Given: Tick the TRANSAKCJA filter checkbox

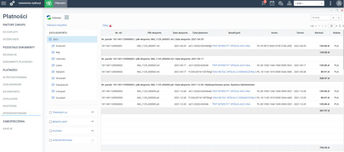Looking at the screenshot, I should click(51, 112).
